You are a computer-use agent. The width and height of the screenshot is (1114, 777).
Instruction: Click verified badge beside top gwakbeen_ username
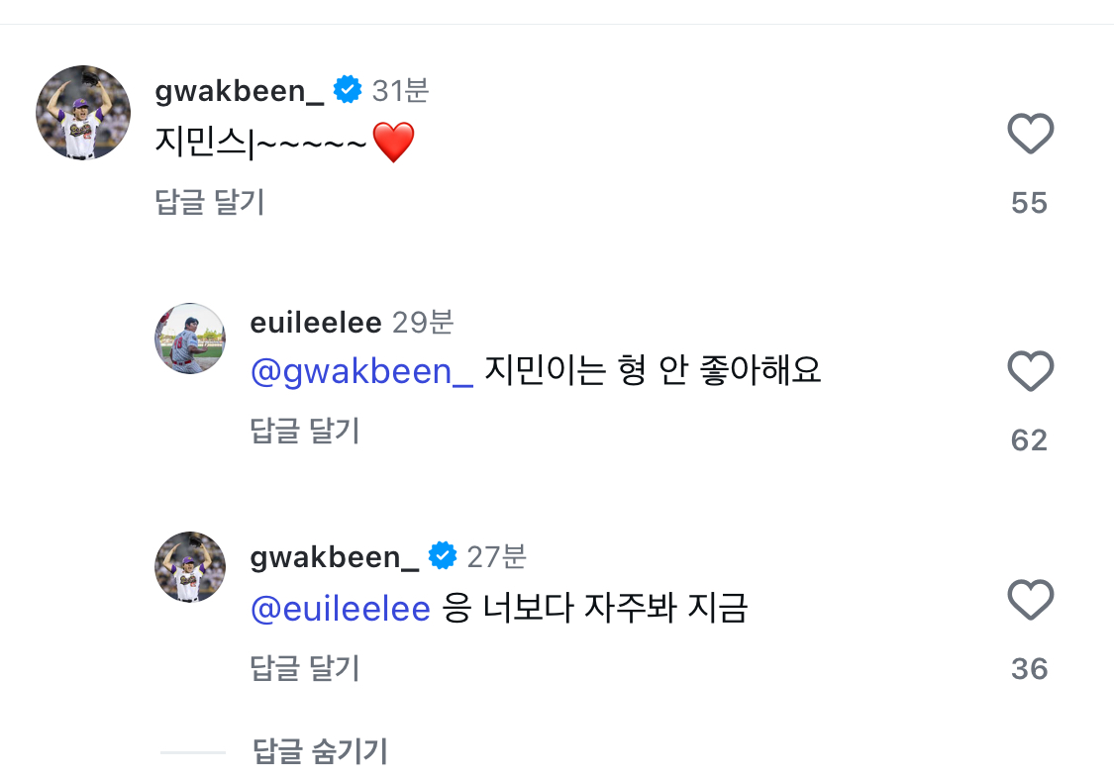coord(348,90)
